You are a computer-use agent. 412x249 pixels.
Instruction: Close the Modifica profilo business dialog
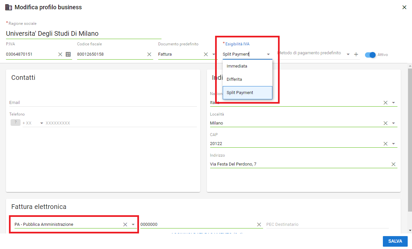(x=404, y=7)
